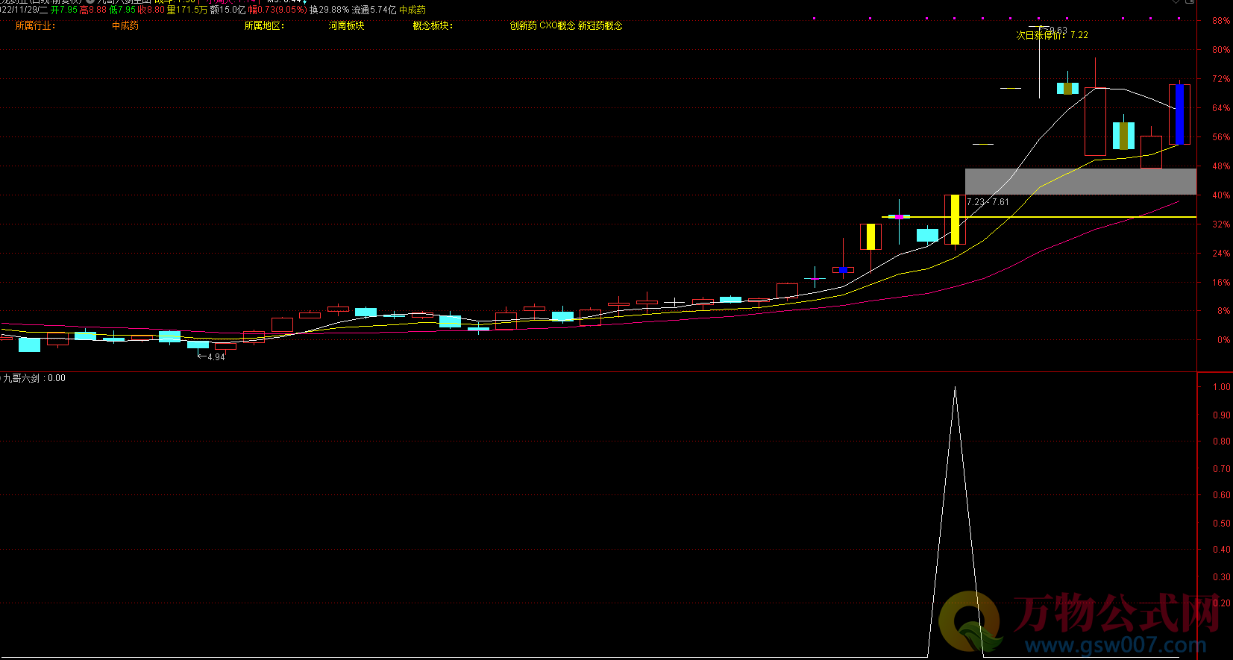
Task: Click the opening price 开7.95 in header
Action: point(64,10)
